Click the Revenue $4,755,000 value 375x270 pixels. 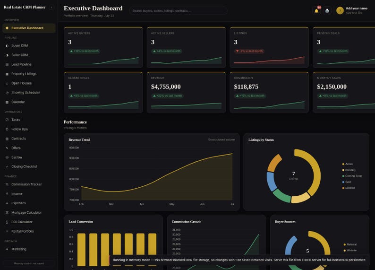pyautogui.click(x=166, y=87)
